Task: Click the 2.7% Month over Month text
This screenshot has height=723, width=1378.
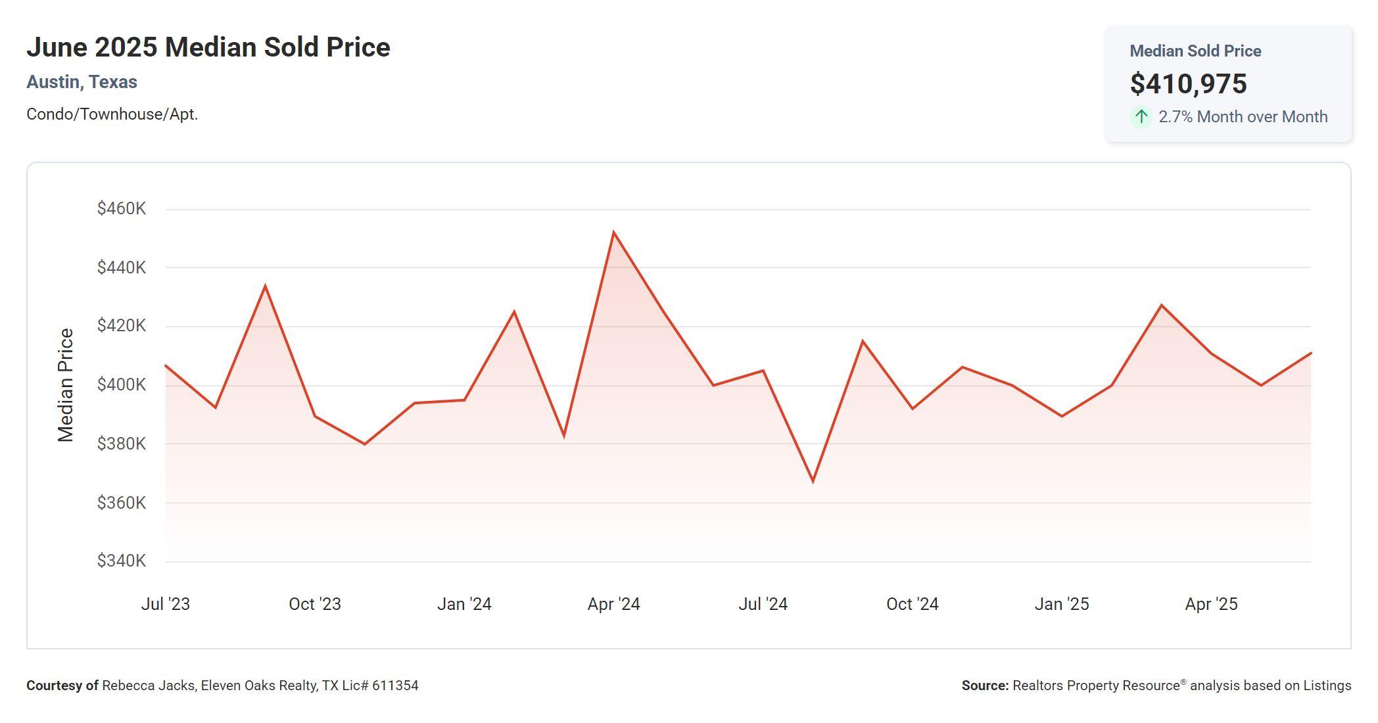Action: [x=1243, y=117]
